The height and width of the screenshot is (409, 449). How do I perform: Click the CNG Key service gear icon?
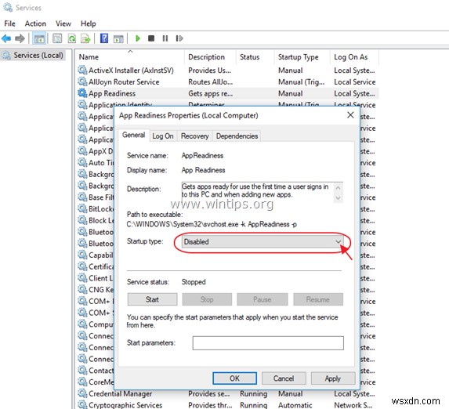(x=82, y=290)
